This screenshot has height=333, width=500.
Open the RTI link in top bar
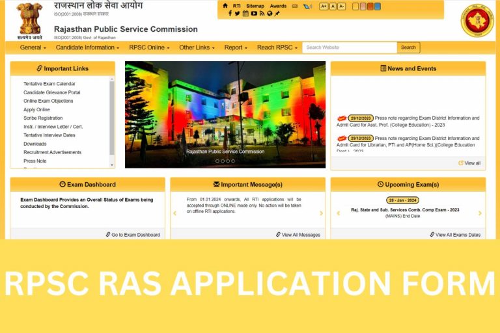click(236, 6)
